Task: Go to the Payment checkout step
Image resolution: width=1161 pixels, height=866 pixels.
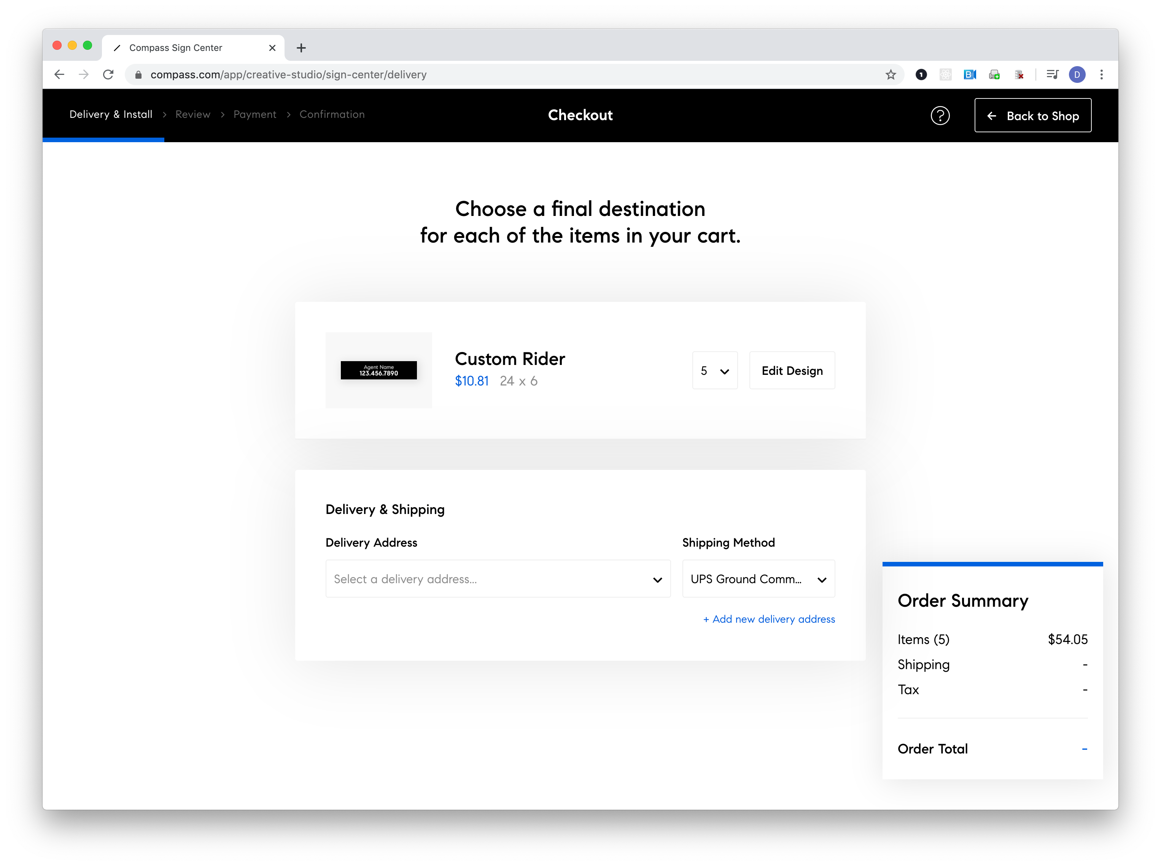Action: [254, 114]
